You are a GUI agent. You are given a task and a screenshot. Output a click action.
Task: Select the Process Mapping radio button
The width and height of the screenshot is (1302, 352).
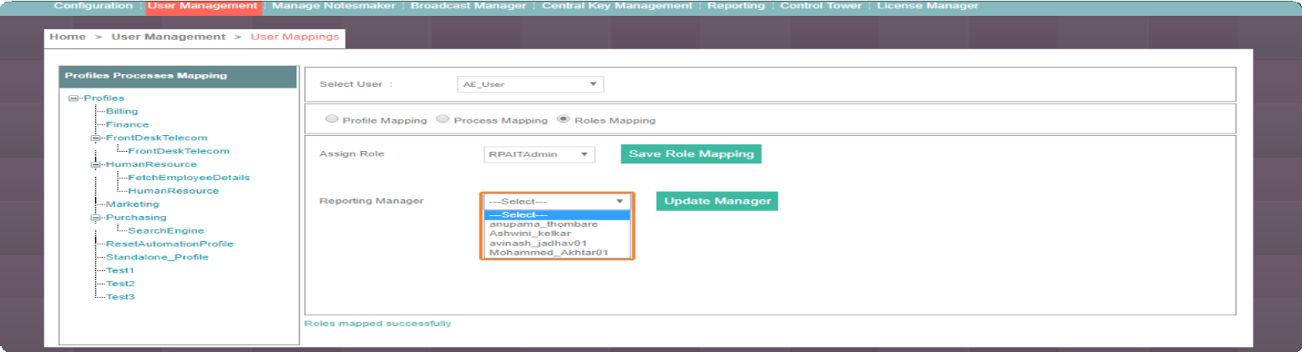(x=443, y=119)
